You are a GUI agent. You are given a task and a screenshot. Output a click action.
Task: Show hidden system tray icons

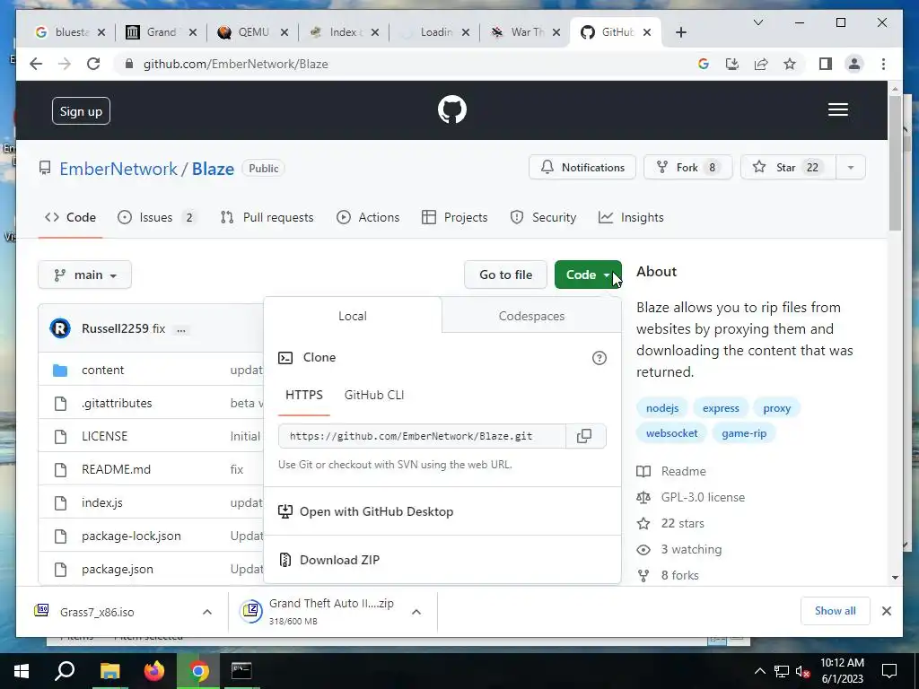759,671
